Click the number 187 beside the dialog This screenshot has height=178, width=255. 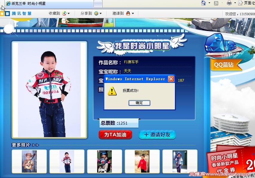pos(181,80)
